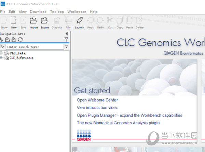The height and width of the screenshot is (152, 205).
Task: Click Open Plugin Manager link
Action: coord(129,116)
